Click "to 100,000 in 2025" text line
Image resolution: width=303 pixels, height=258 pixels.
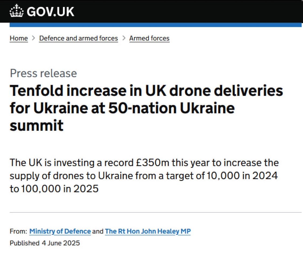(x=54, y=189)
